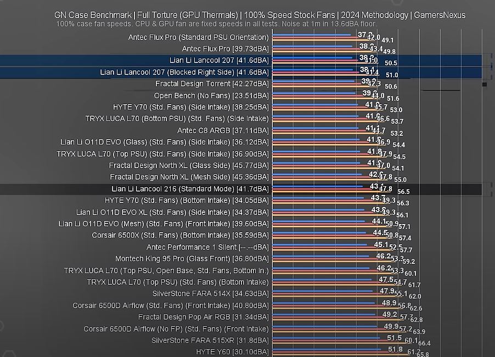Click the 51.0 value on the chart
The width and height of the screenshot is (495, 357).
[392, 76]
